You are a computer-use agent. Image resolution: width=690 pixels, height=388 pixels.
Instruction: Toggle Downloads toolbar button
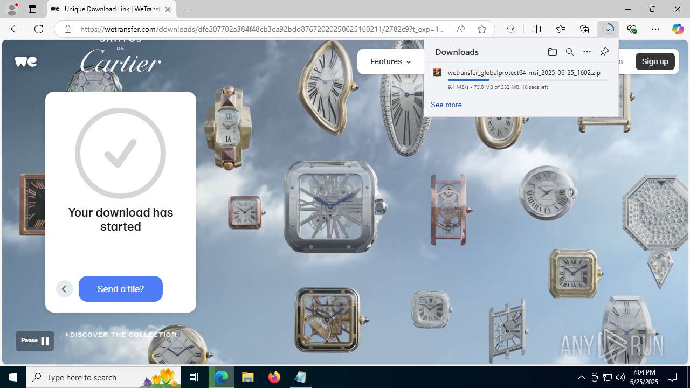pyautogui.click(x=608, y=29)
